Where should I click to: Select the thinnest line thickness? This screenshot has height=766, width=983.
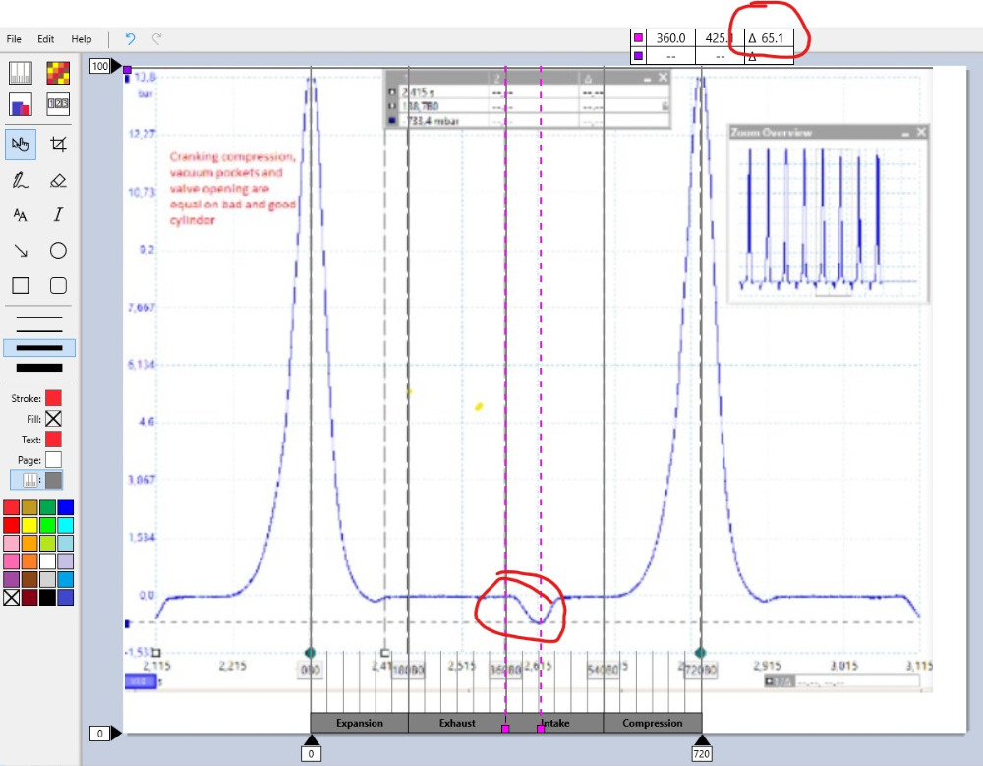click(x=39, y=319)
